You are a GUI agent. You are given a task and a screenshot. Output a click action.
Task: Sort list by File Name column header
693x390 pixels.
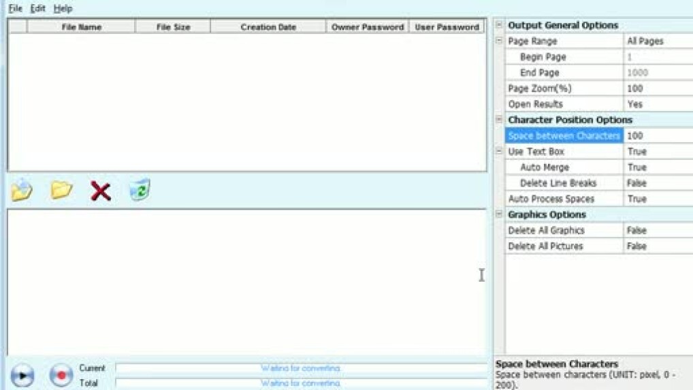[x=81, y=27]
